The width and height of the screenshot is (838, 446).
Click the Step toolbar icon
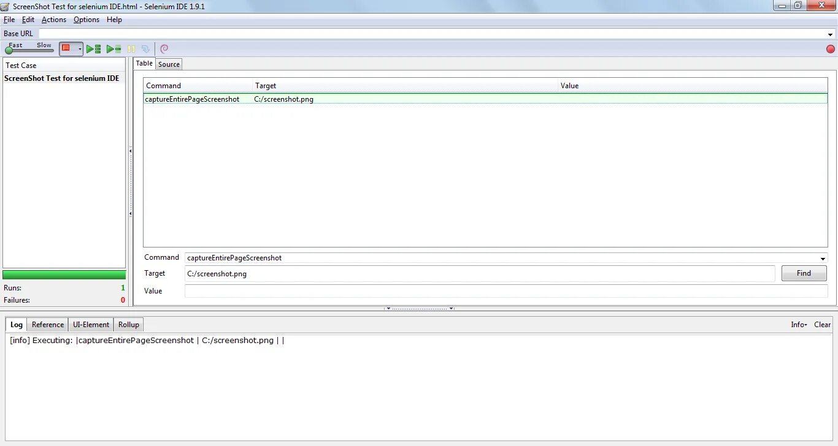coord(145,49)
